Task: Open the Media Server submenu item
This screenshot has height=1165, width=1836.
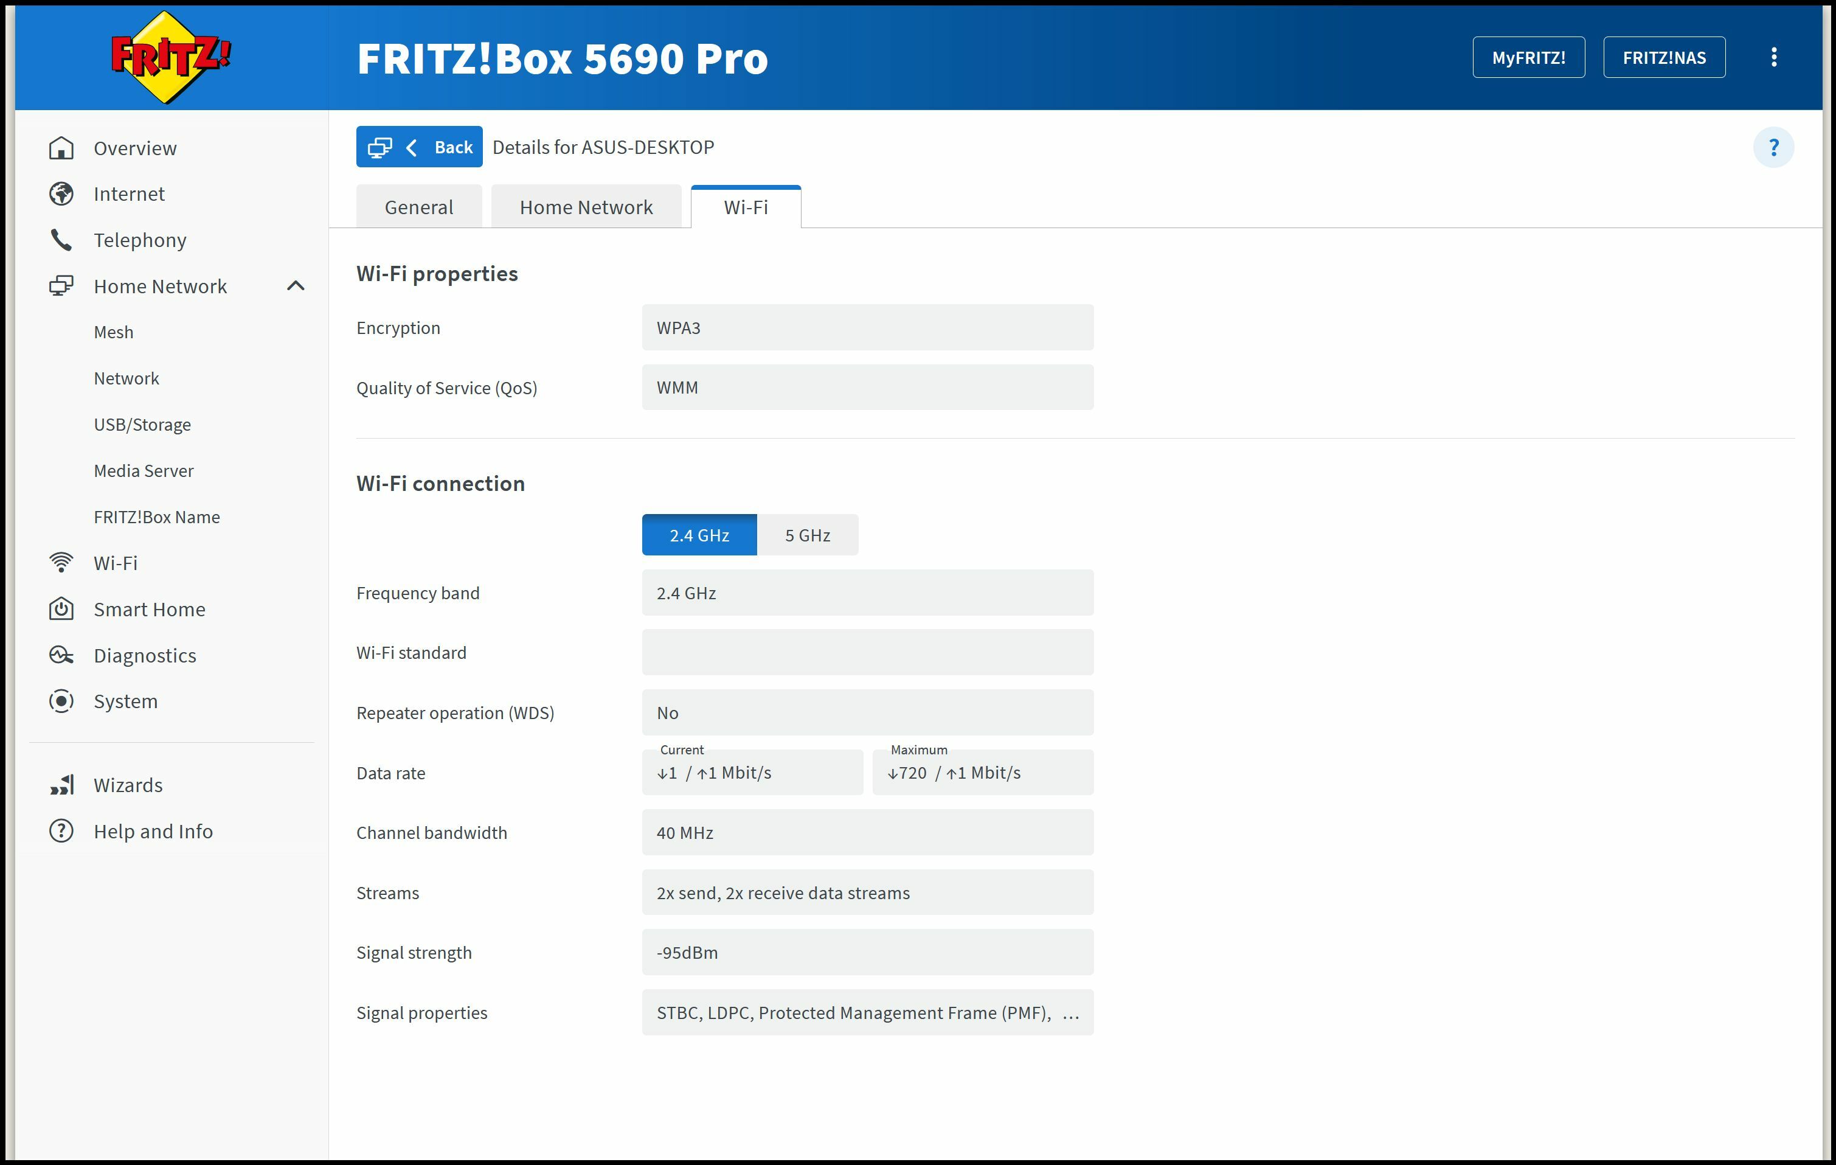Action: point(144,471)
